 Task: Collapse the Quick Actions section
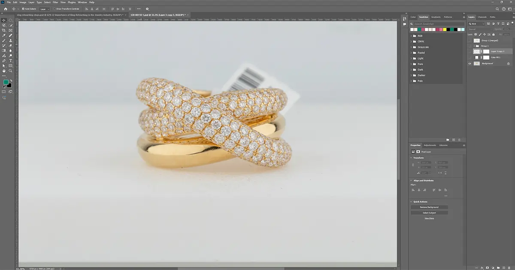pyautogui.click(x=411, y=201)
